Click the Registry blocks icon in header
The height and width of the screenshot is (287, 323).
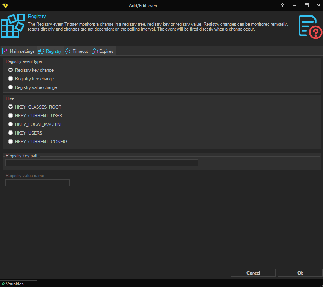(x=13, y=26)
